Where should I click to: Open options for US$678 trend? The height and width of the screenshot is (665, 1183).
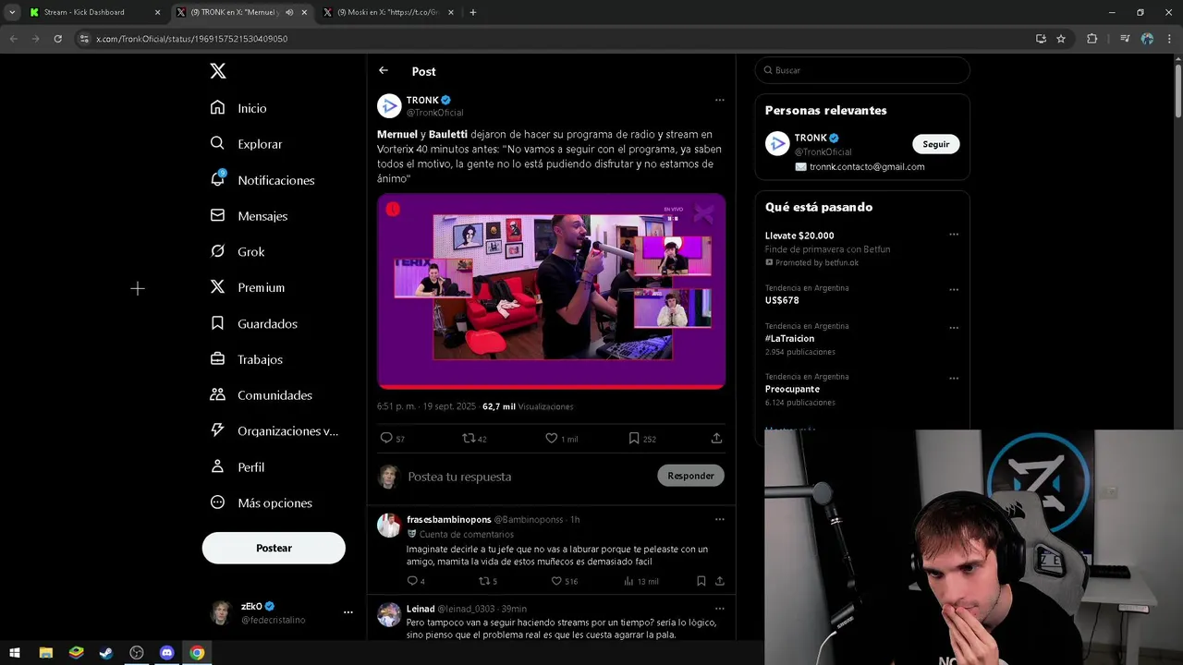(953, 289)
